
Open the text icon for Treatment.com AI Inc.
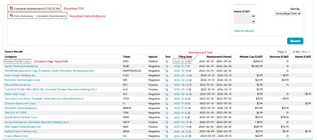coord(166,99)
